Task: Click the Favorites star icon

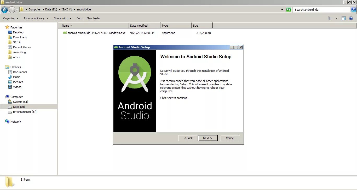Action: [7, 27]
